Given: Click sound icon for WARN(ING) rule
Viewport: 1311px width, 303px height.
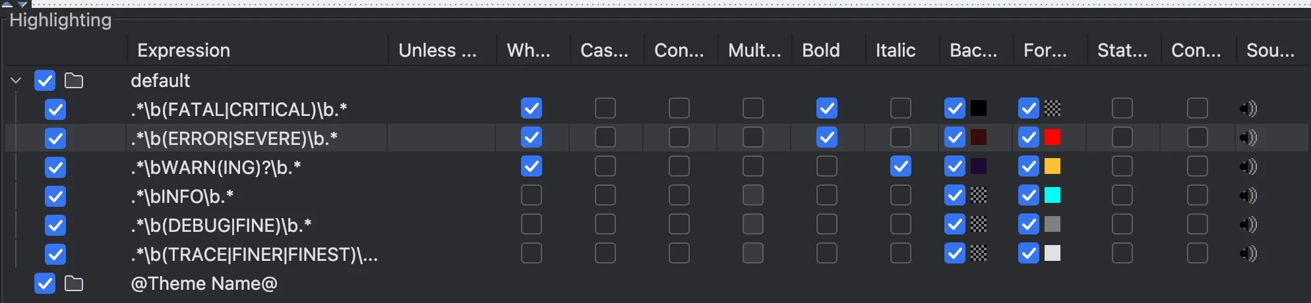Looking at the screenshot, I should pos(1248,167).
